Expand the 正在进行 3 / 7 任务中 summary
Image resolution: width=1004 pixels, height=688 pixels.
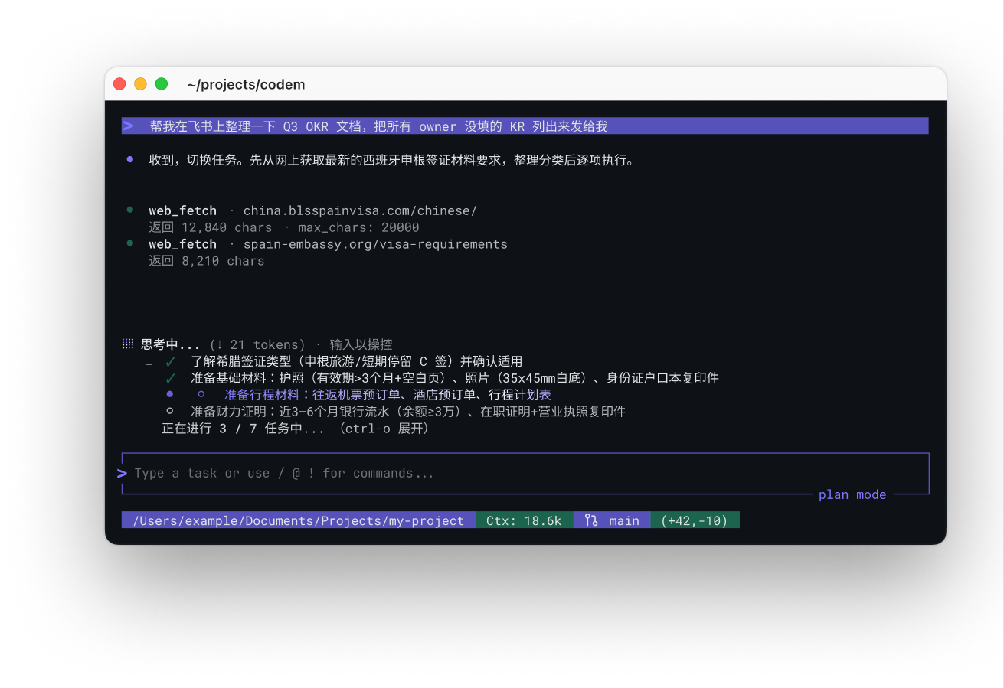tap(295, 429)
